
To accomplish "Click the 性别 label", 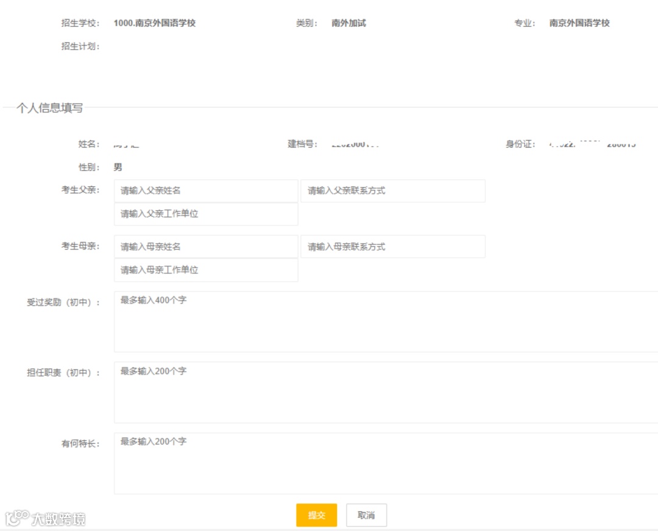I will [89, 167].
